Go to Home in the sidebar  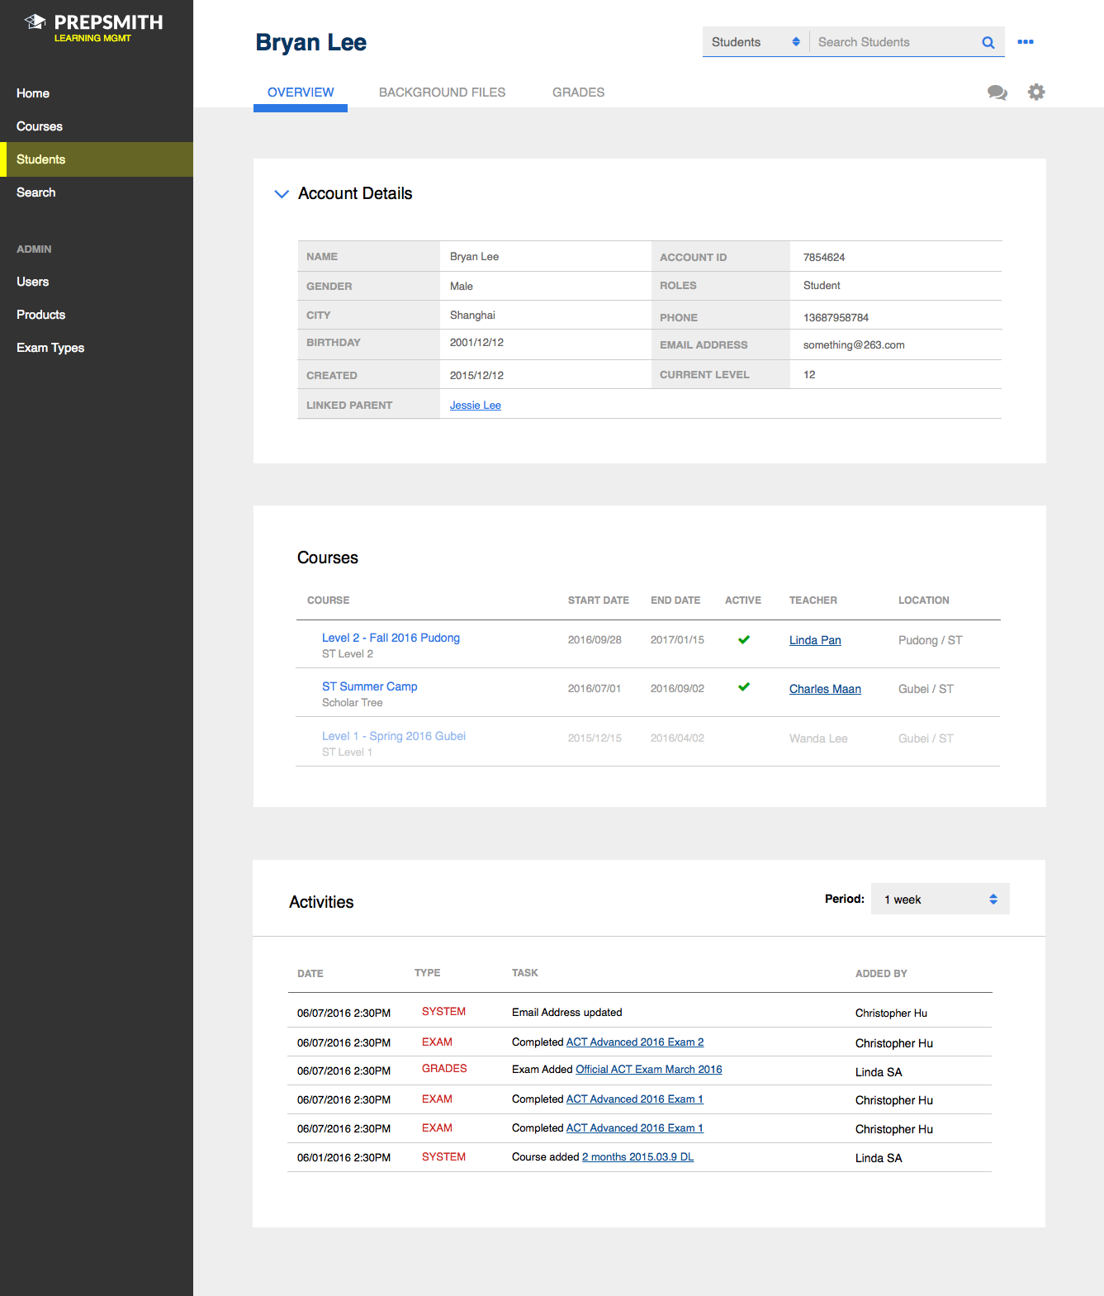pos(33,93)
